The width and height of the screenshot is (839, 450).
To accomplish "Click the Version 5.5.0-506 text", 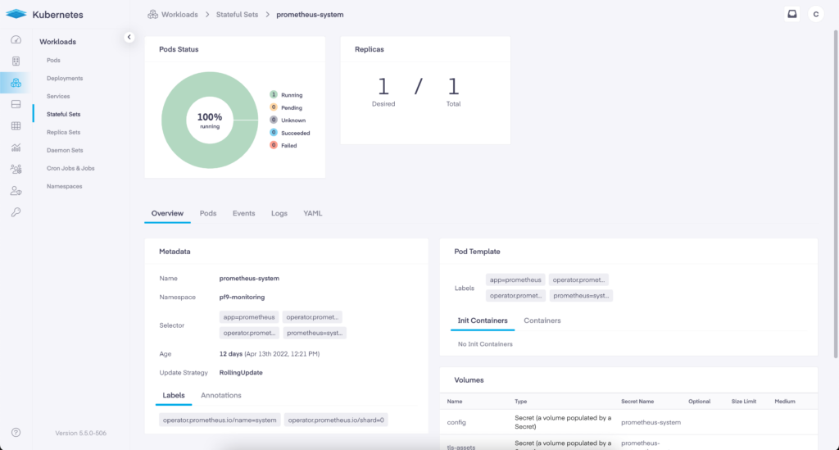I will point(81,433).
